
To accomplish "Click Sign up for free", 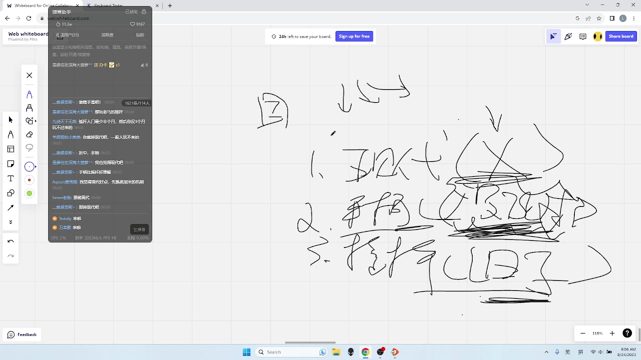I will (x=354, y=36).
